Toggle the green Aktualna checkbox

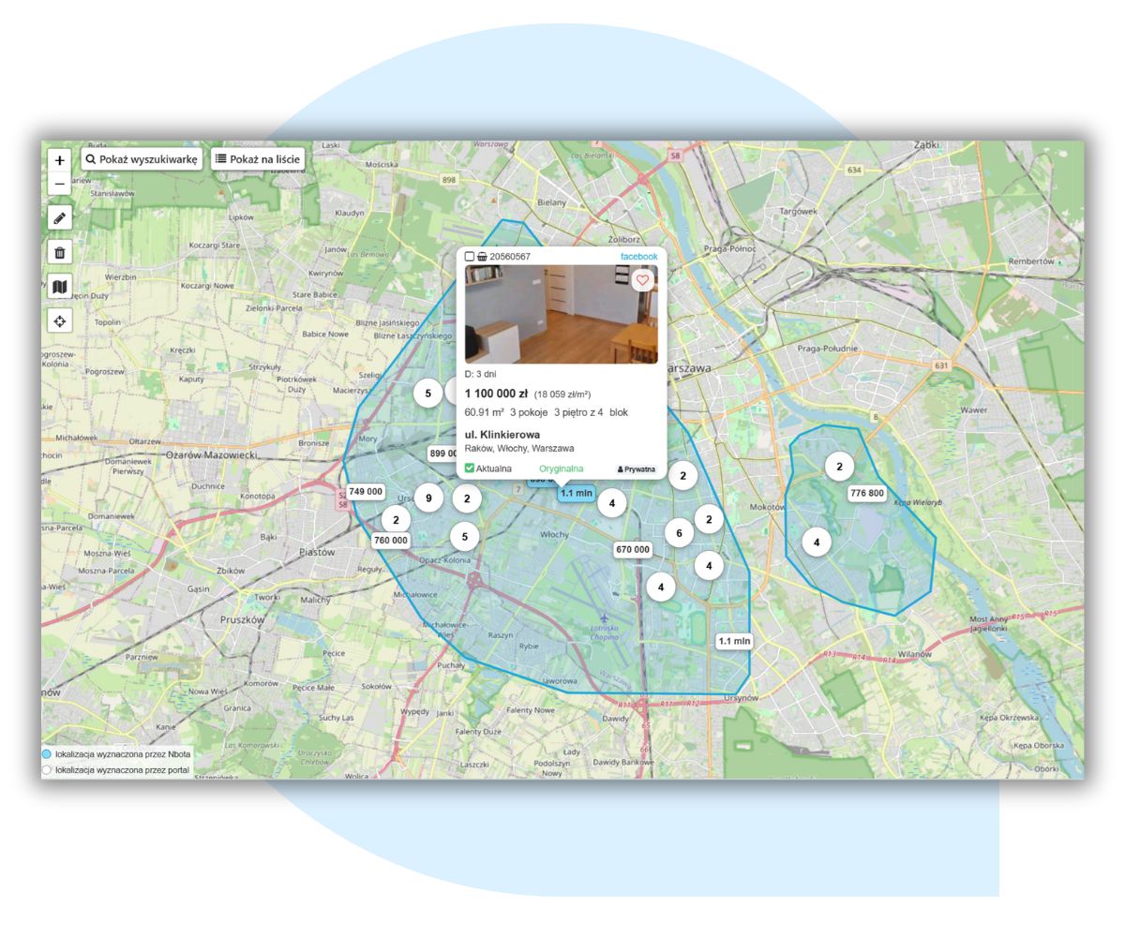[x=470, y=468]
